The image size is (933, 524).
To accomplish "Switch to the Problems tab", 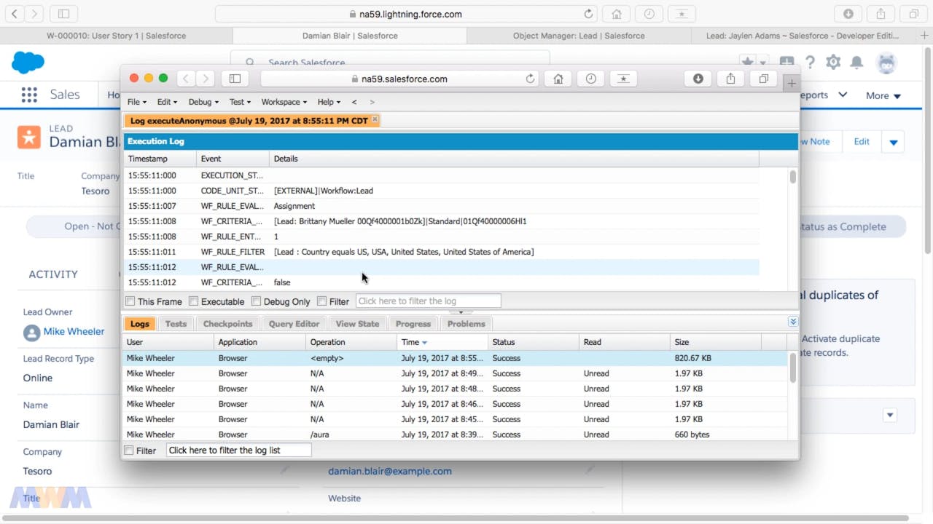I will 466,324.
